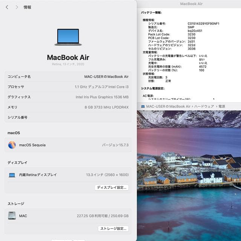Click the 情報 title in the toolbar

(27, 7)
